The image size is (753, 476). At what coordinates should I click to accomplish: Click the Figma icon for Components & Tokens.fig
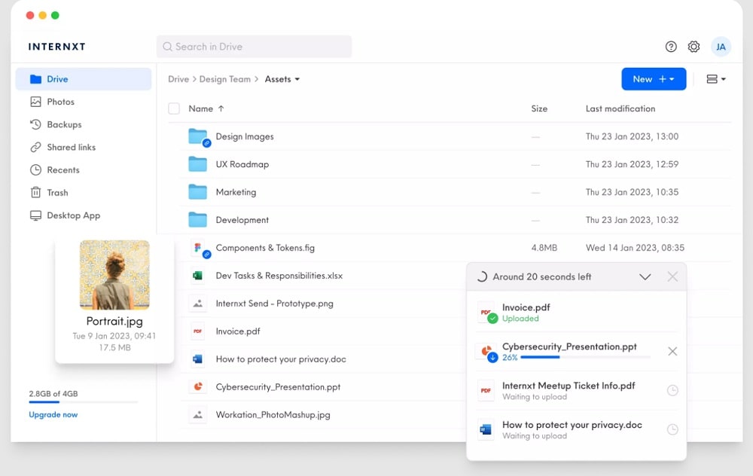pos(198,249)
